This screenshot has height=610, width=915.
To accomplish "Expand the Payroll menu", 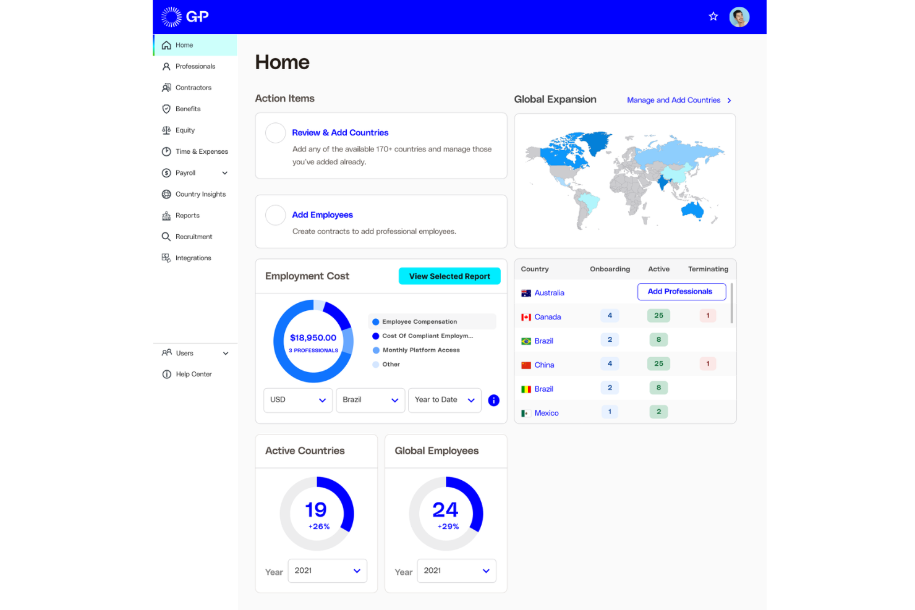I will (x=224, y=173).
